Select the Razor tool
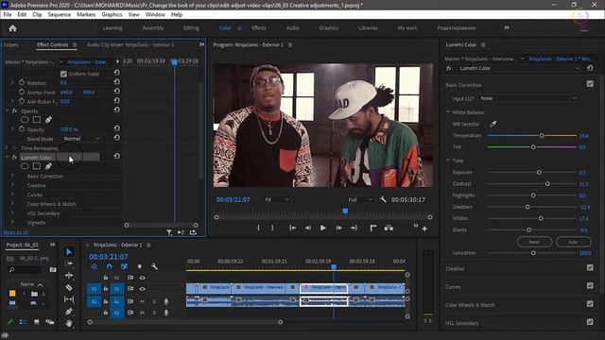Viewport: 605px width, 340px height. (69, 287)
